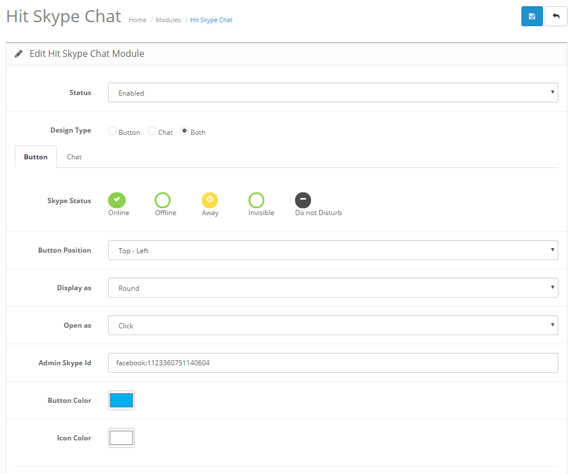Image resolution: width=576 pixels, height=474 pixels.
Task: Go to Modules breadcrumb link
Action: click(168, 20)
